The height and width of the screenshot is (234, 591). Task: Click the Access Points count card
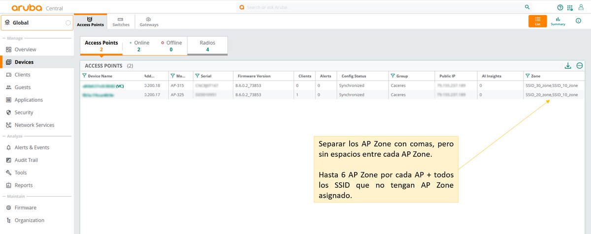tap(101, 46)
